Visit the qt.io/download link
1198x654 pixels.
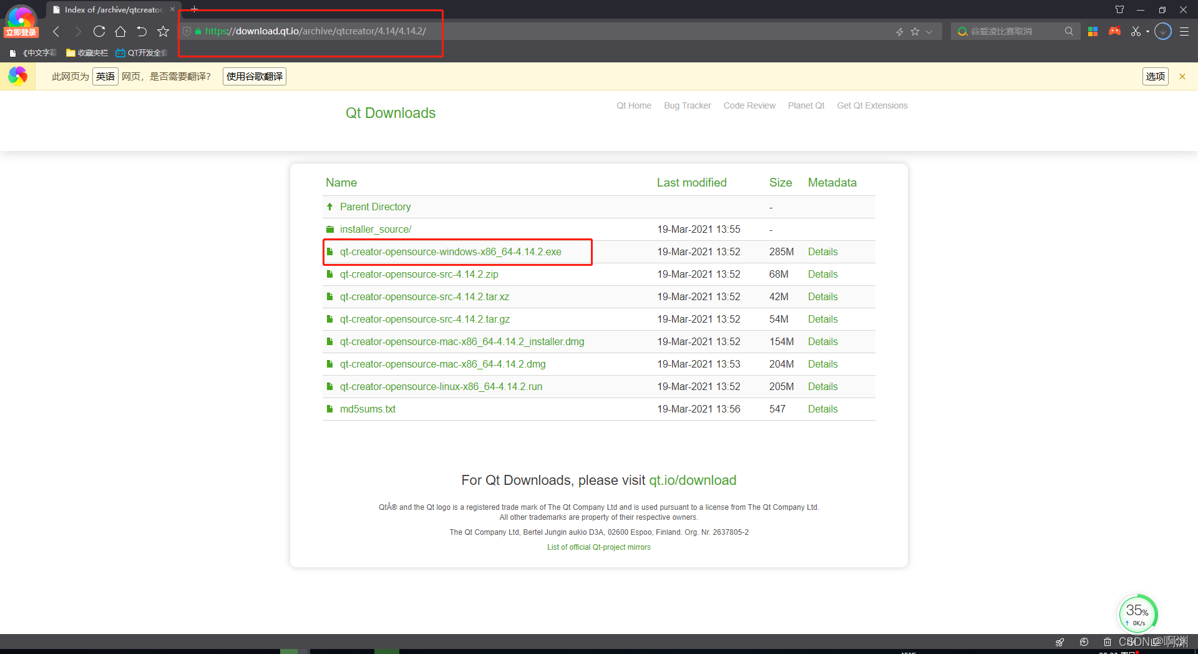click(x=693, y=481)
